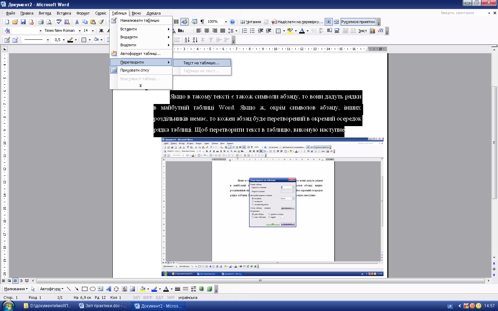Open Print Preview icon
The height and width of the screenshot is (311, 498).
pos(49,22)
